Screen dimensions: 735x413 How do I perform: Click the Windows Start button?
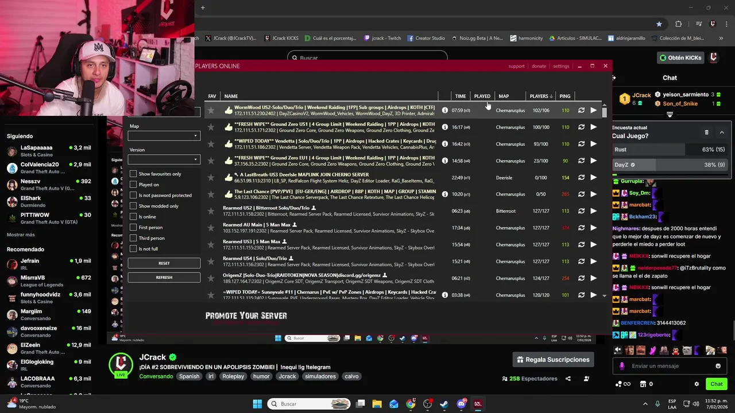pyautogui.click(x=257, y=404)
